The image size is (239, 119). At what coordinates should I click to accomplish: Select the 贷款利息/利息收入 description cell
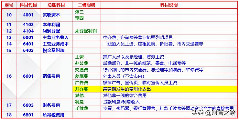[169, 102]
